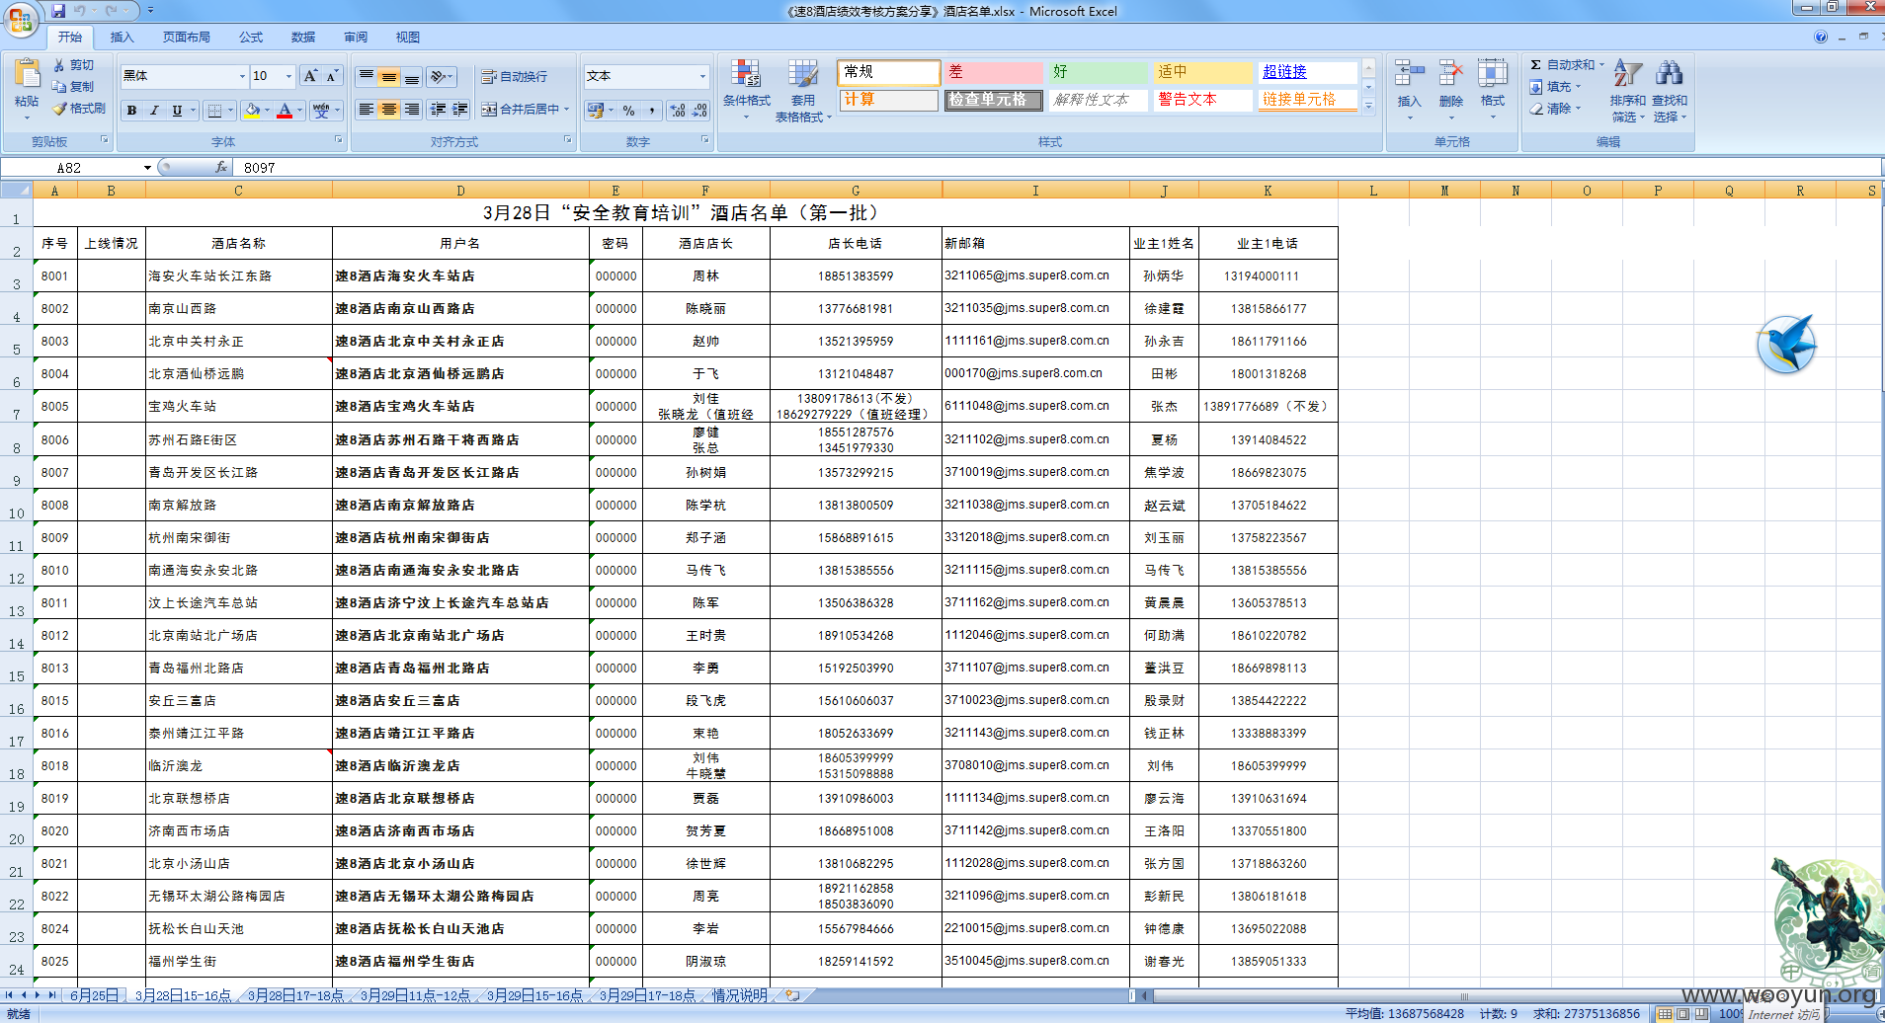
Task: Toggle Bold formatting
Action: click(131, 111)
